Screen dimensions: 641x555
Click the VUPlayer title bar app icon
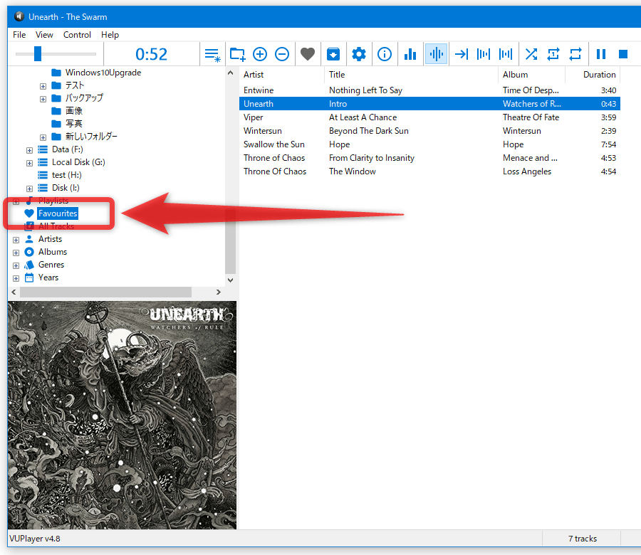coord(19,16)
